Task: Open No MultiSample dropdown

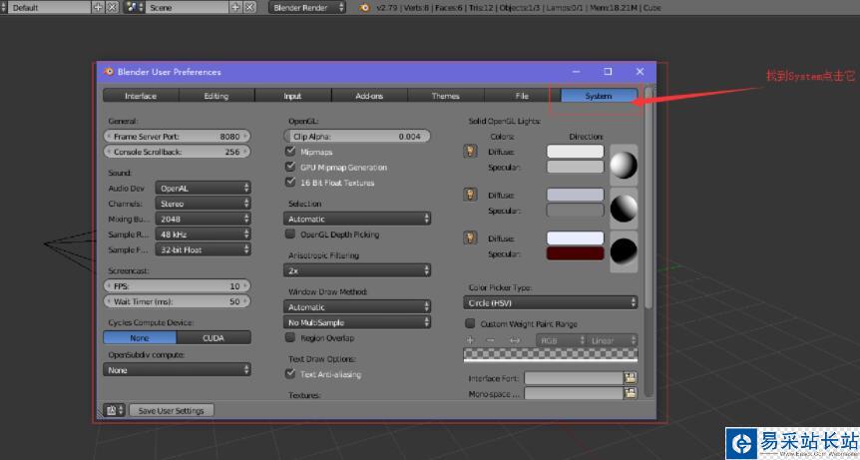Action: point(357,322)
